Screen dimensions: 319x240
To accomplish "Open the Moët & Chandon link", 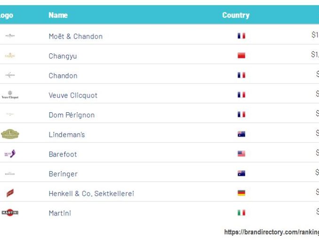I will point(75,36).
